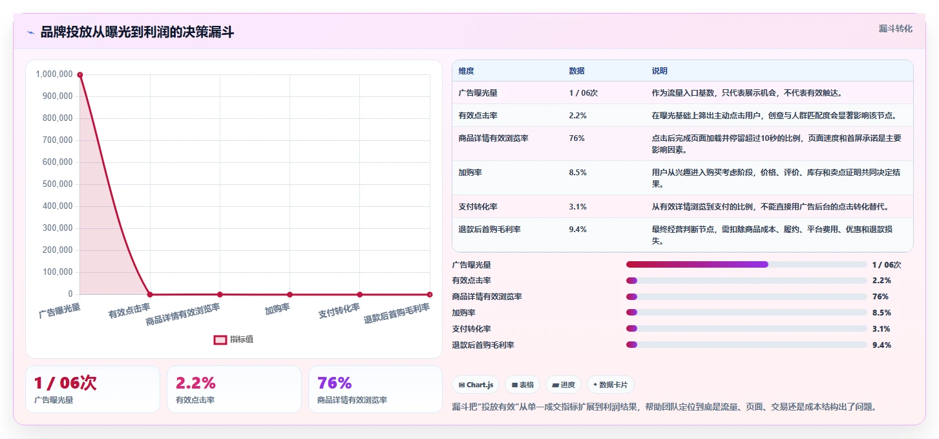Select the 有效点击率 table row label
Viewport: 939px width, 439px height.
tap(478, 116)
